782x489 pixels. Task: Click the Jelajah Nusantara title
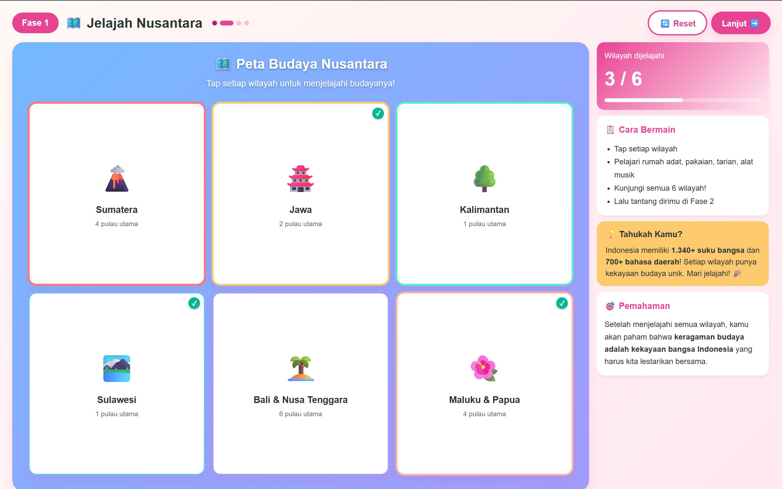(x=145, y=23)
